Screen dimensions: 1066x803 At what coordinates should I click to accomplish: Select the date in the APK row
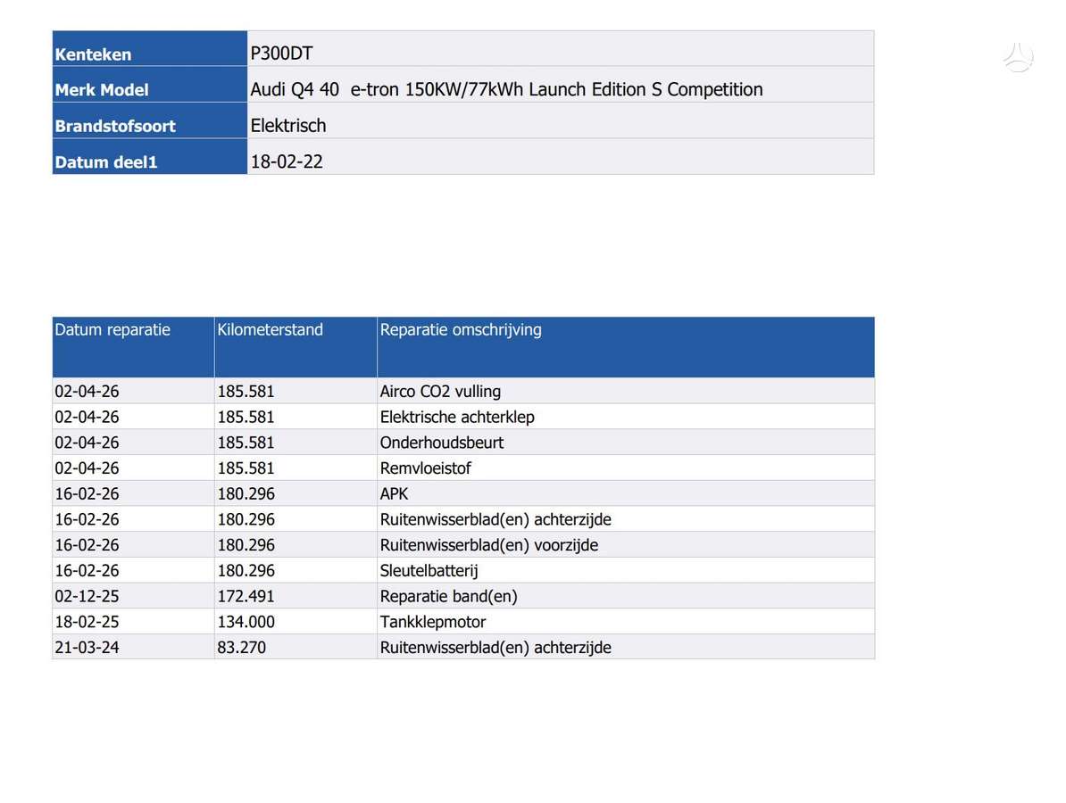(x=87, y=494)
